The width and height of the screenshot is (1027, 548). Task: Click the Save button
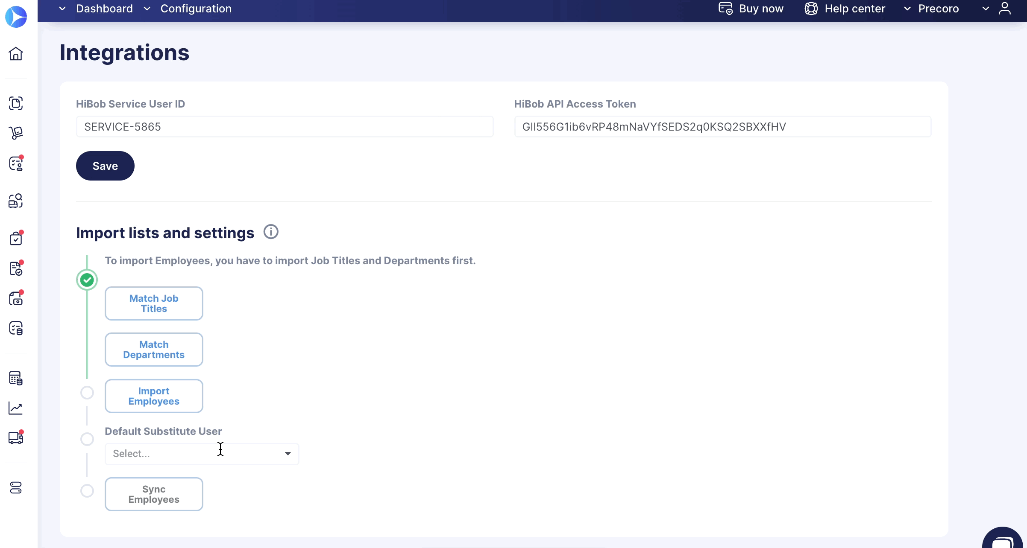[105, 166]
